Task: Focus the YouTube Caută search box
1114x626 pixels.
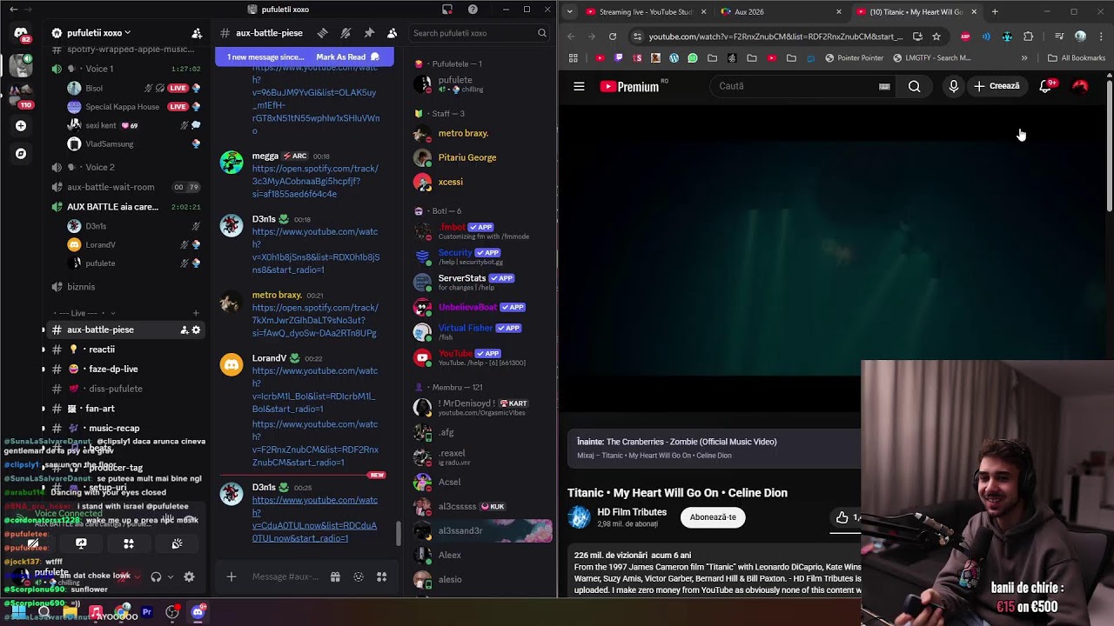Action: [x=804, y=86]
